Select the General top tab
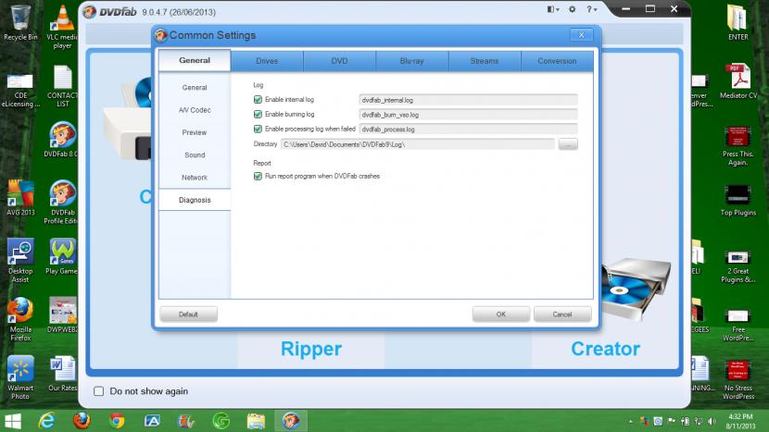Screen dimensions: 769x432 (x=195, y=60)
